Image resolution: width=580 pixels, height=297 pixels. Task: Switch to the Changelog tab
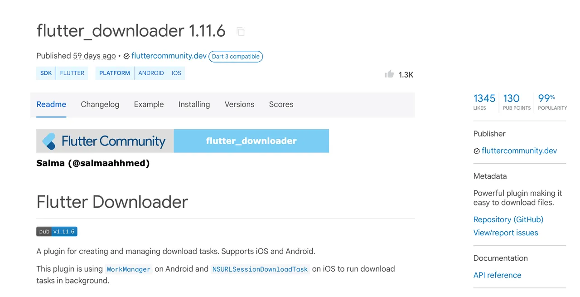click(100, 104)
